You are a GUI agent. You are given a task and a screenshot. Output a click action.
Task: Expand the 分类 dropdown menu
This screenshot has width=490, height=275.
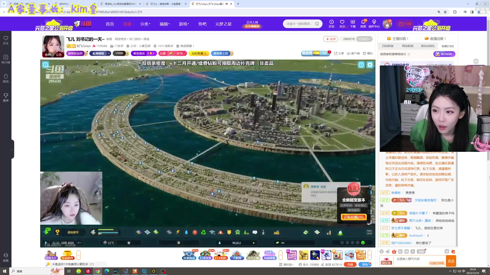[x=145, y=24]
